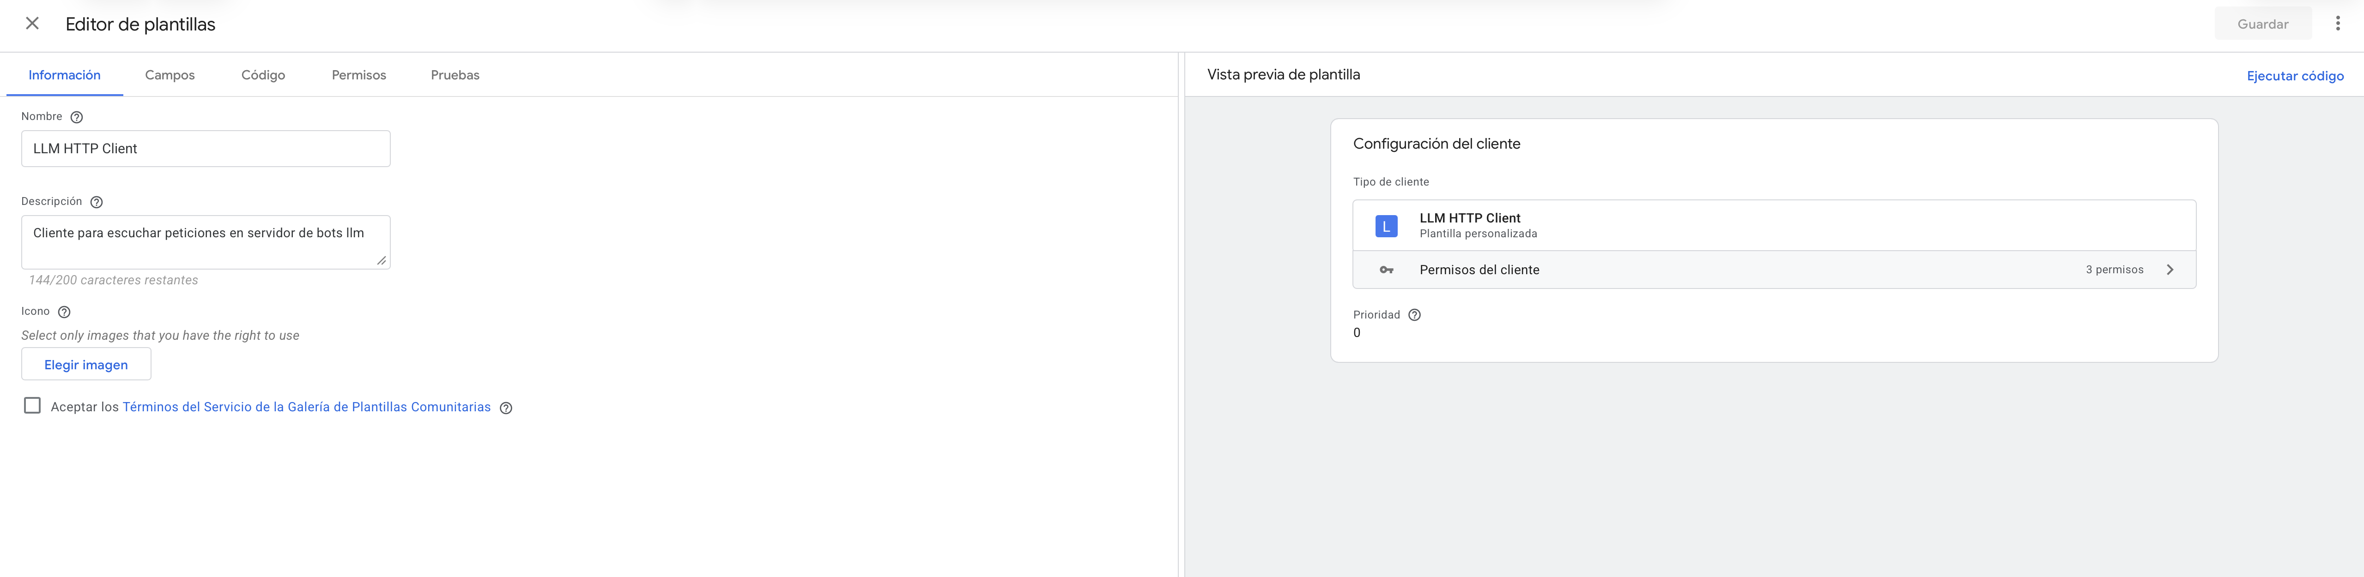Viewport: 2364px width, 577px height.
Task: Expand Permisos del cliente with the chevron
Action: (x=2170, y=270)
